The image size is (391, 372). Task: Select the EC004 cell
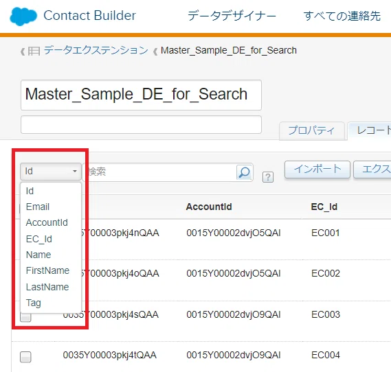[326, 355]
